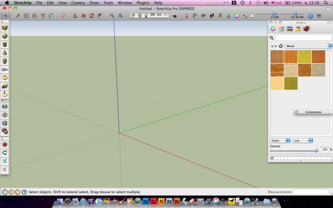The image size is (333, 208).
Task: Expand the Color dropdown in Colors panel
Action: click(x=280, y=140)
